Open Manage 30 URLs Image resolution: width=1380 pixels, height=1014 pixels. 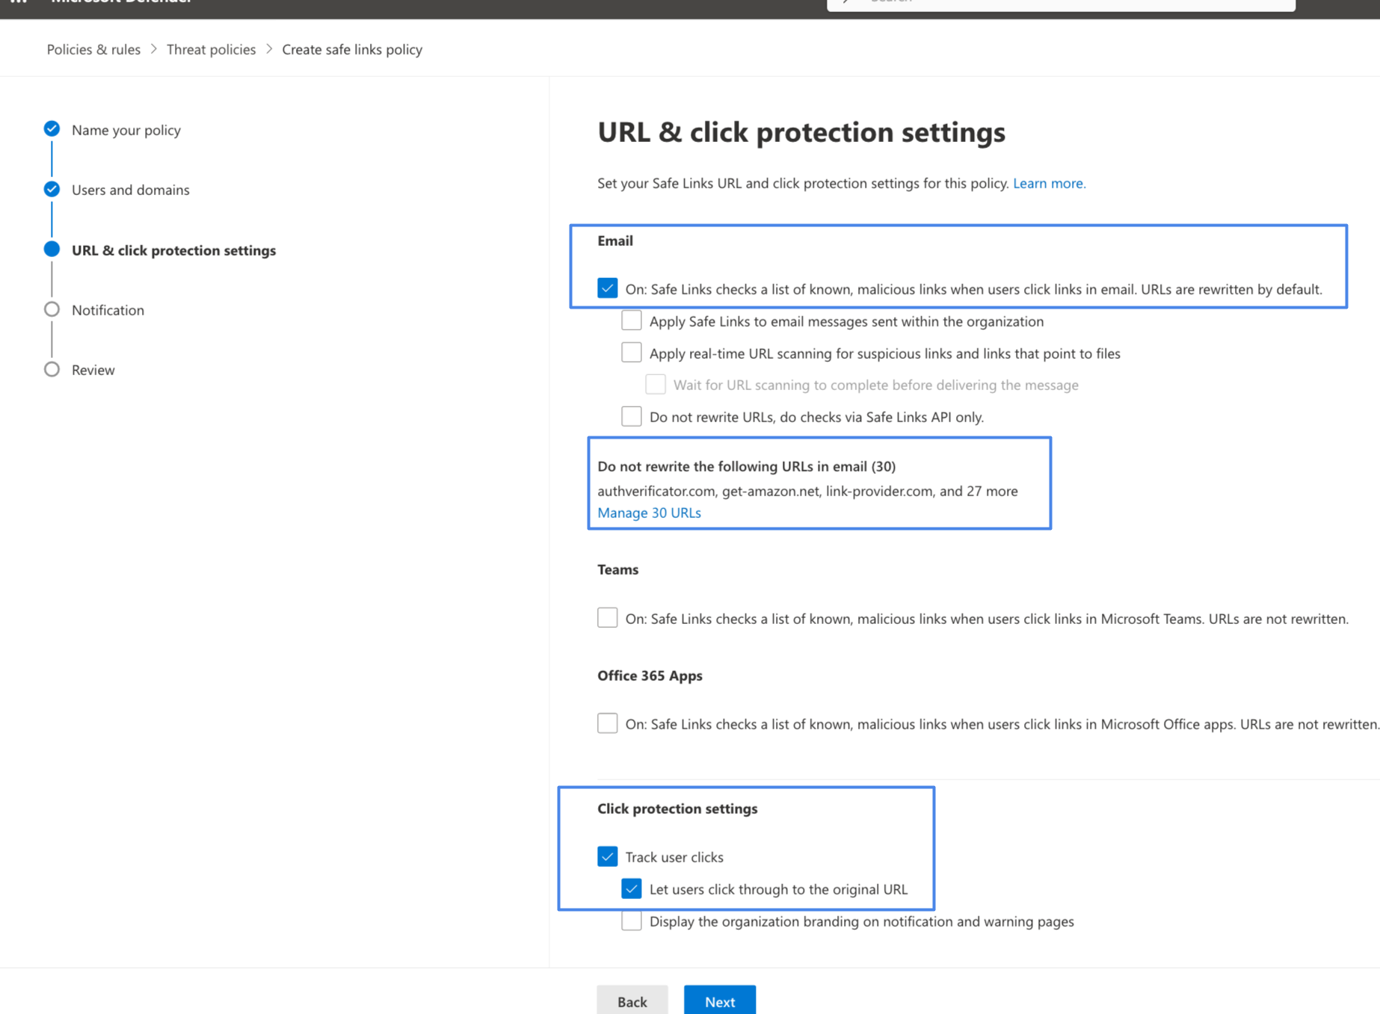[649, 513]
